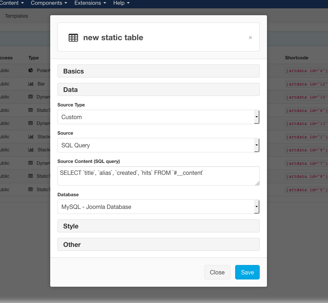328x303 pixels.
Task: Select shortcode [artdata id="4"]
Action: point(306,71)
